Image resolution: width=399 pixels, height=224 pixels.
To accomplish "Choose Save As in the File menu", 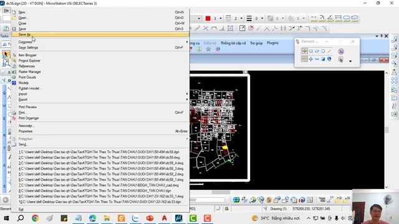I will coord(100,34).
